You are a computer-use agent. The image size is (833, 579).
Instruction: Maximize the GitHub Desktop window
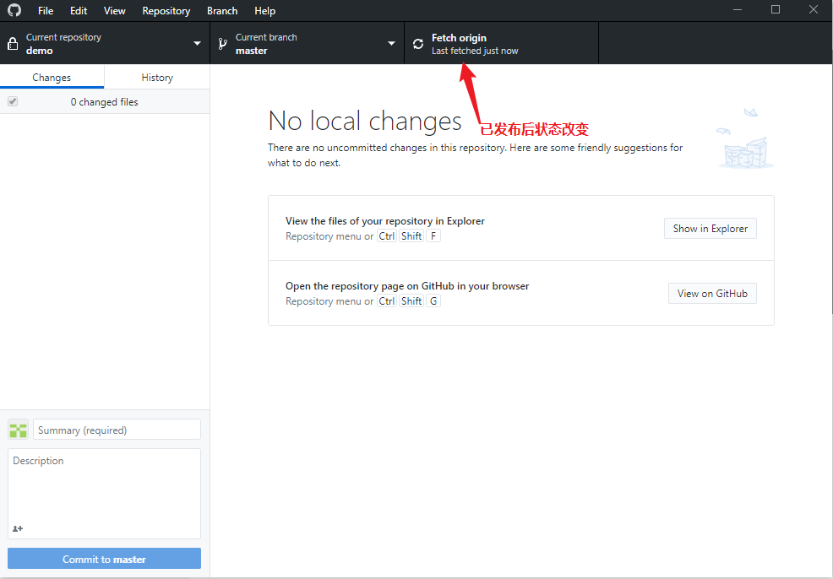(776, 9)
